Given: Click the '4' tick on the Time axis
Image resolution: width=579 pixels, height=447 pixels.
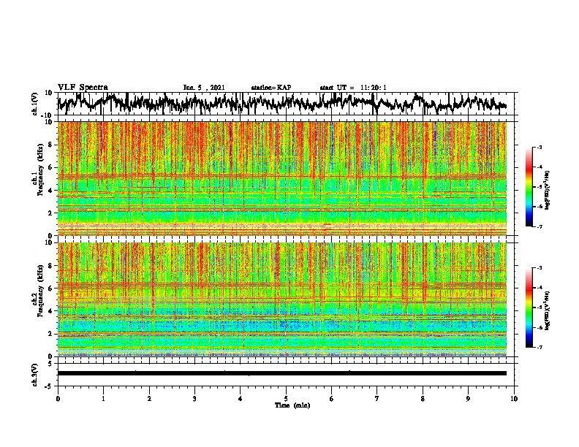Looking at the screenshot, I should (x=241, y=399).
